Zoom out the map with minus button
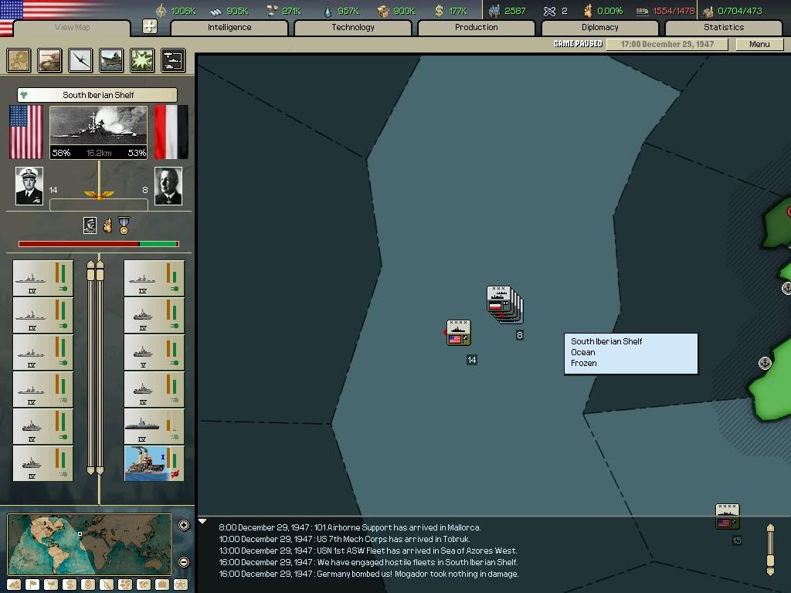 tap(184, 562)
